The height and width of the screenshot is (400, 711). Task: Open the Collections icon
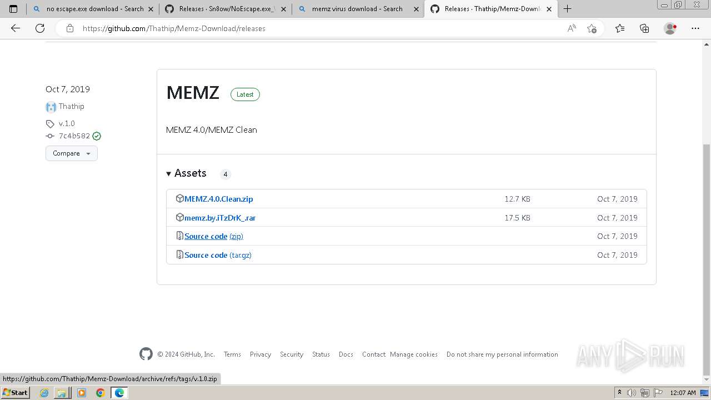(644, 28)
